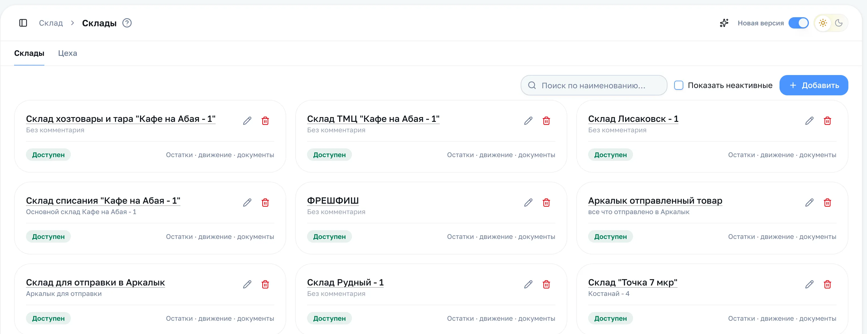Open Аркалык отправленный товар title link
Image resolution: width=867 pixels, height=334 pixels.
point(655,201)
